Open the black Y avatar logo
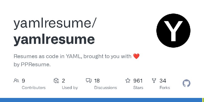The width and height of the screenshot is (204, 102). pos(173,31)
